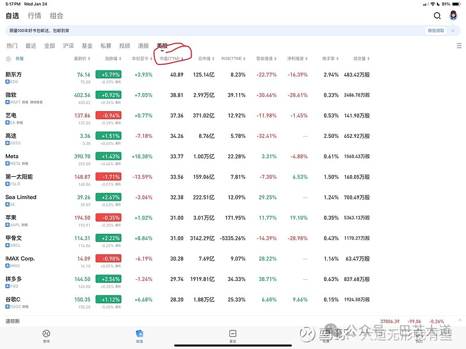Sort by 净利增速 column

[297, 59]
